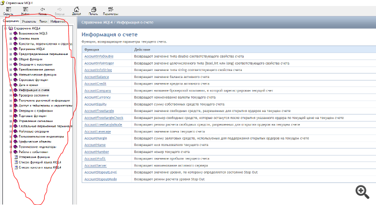
Task: Open the AccountInfoInteger function link
Action: point(99,63)
